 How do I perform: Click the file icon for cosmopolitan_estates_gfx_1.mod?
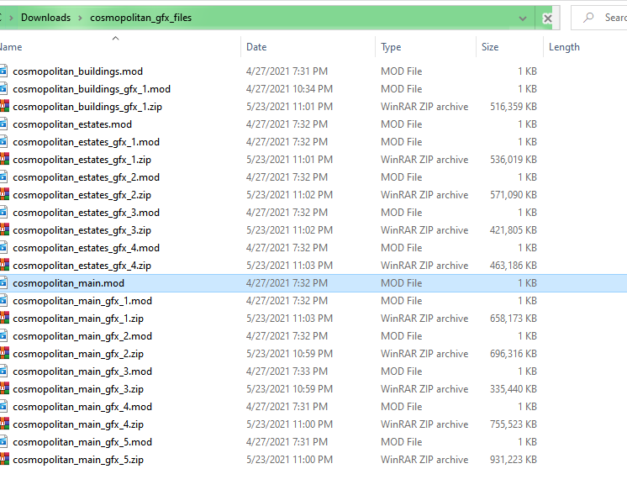[3, 142]
